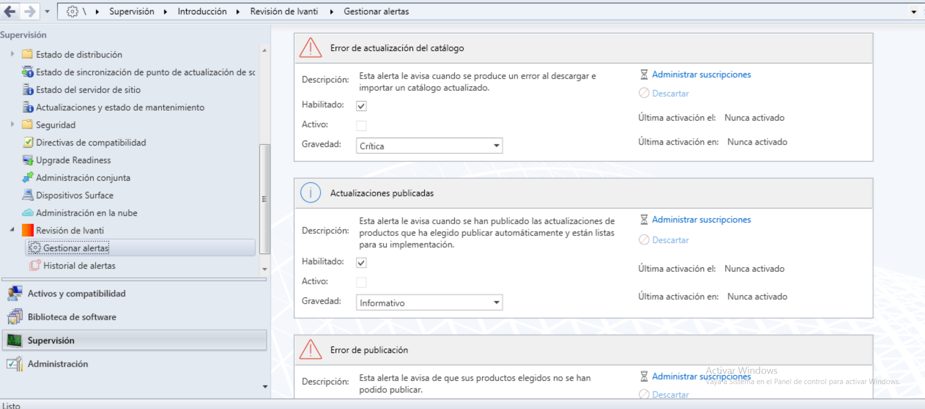Viewport: 925px width, 409px height.
Task: Click the Revisión de Ivanti orange icon
Action: tap(28, 230)
